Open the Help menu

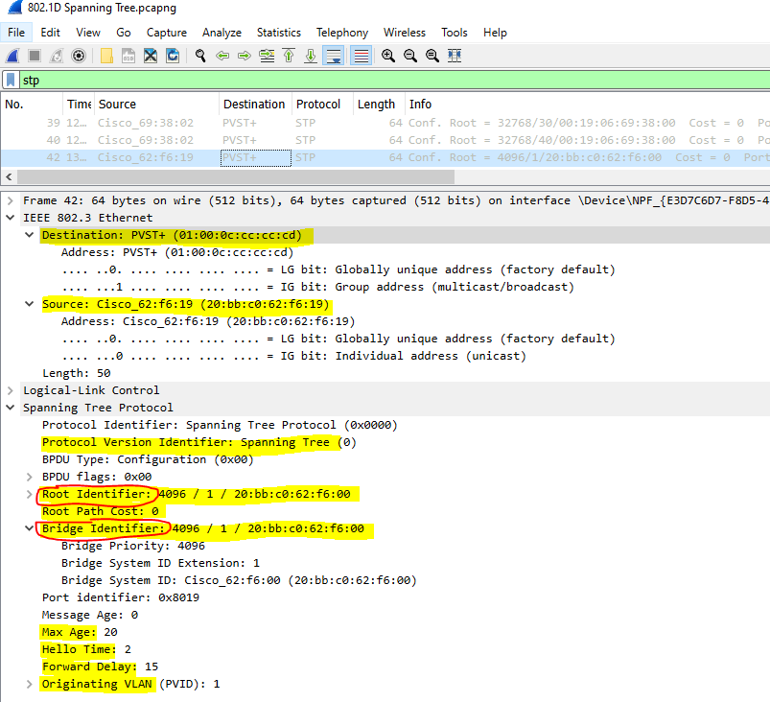(495, 33)
